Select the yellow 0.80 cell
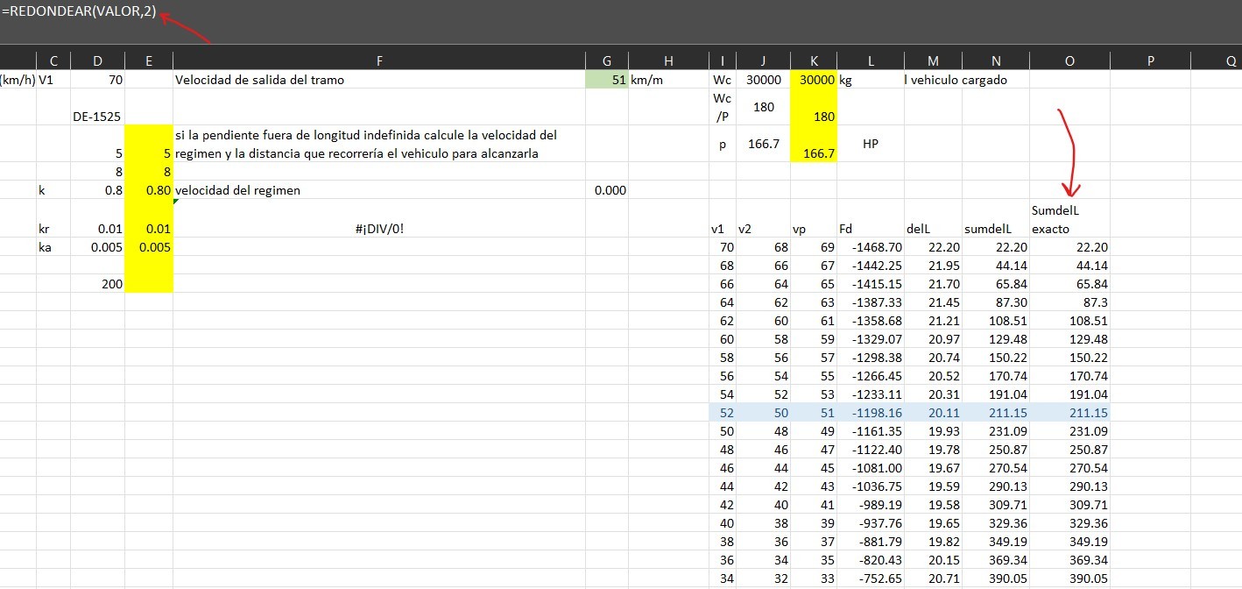The image size is (1242, 589). 149,190
